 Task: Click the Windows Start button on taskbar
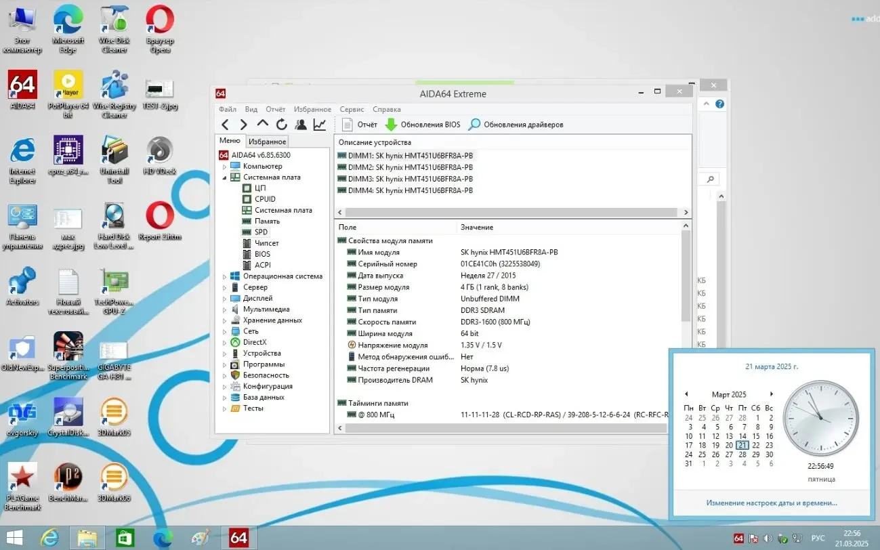14,538
